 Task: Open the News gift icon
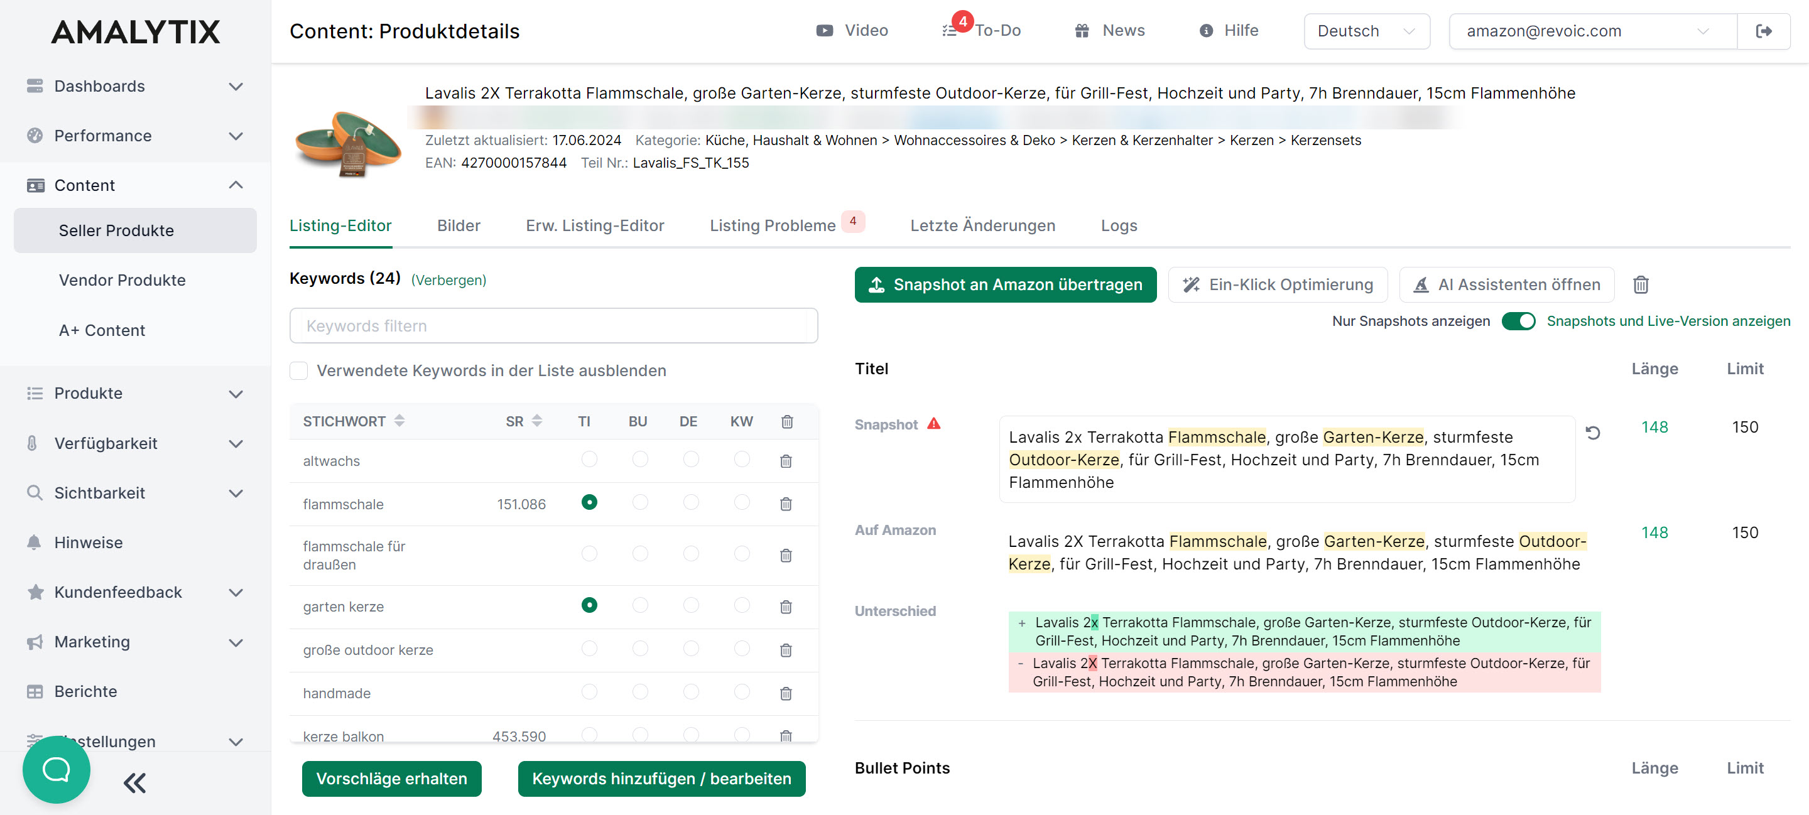[1109, 30]
